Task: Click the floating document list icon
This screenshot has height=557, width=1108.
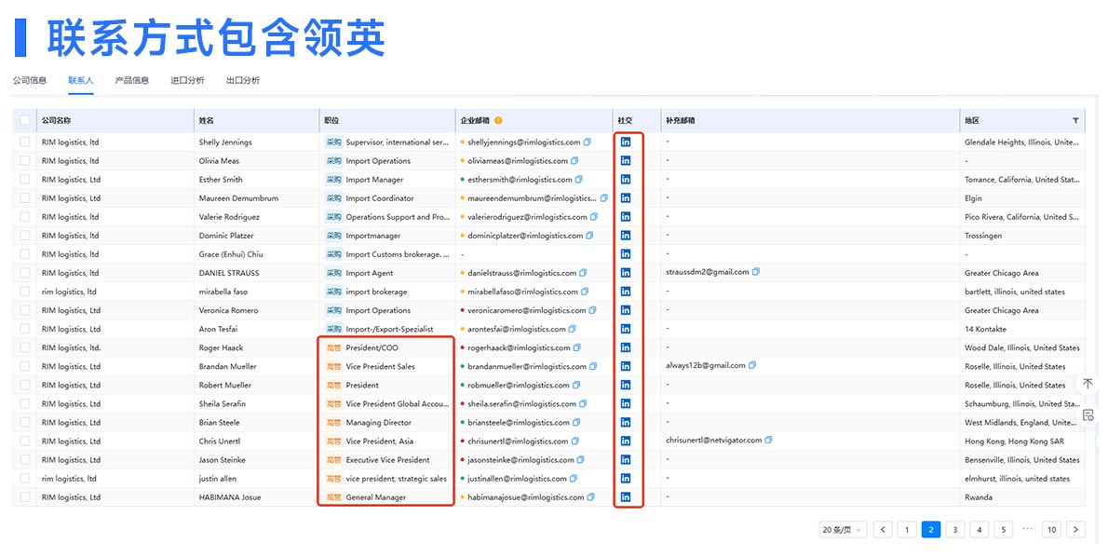Action: click(1088, 414)
